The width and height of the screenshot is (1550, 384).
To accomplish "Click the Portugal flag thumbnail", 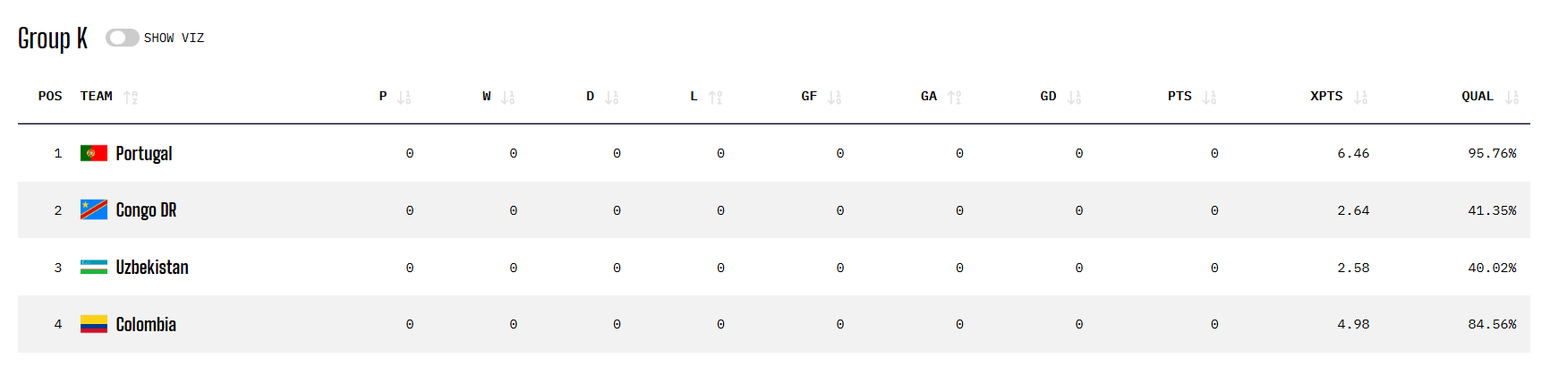I will (94, 153).
